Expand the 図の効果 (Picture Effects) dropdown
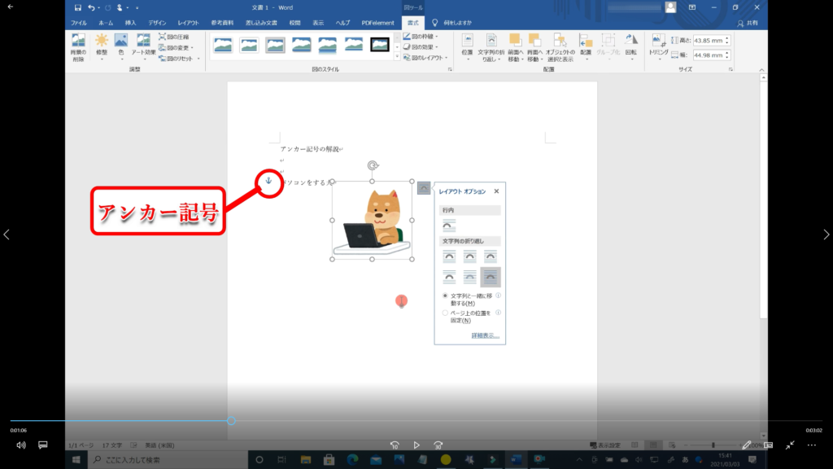Image resolution: width=833 pixels, height=469 pixels. tap(423, 47)
